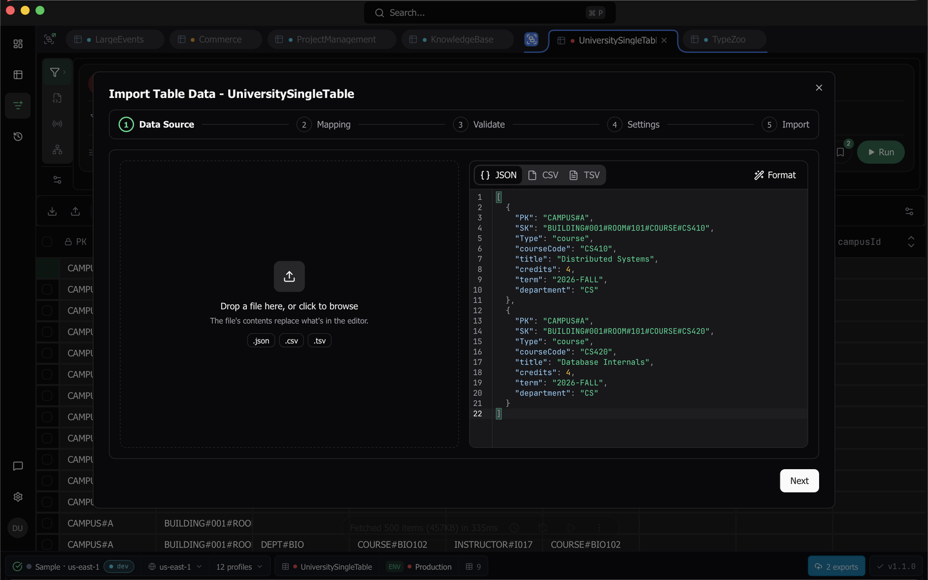
Task: Select the broadcast stream tool icon
Action: click(57, 124)
